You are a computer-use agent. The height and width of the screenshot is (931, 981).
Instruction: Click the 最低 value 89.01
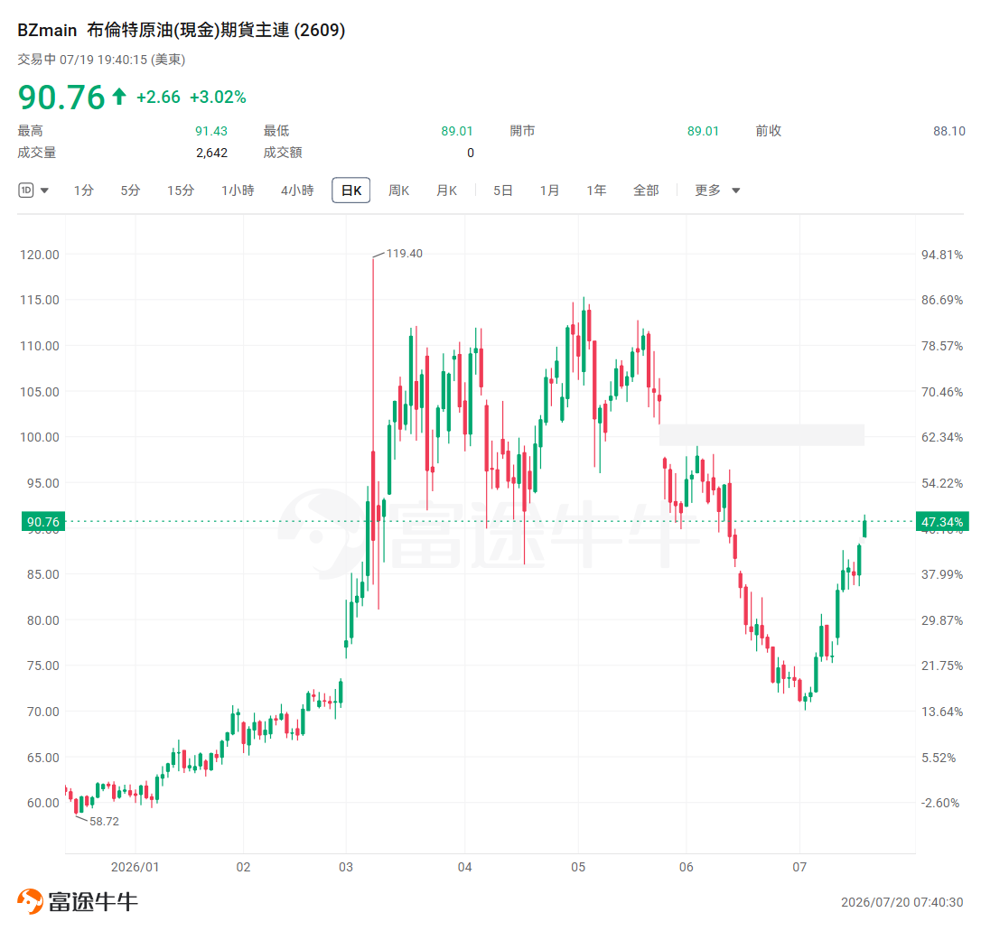pyautogui.click(x=457, y=131)
